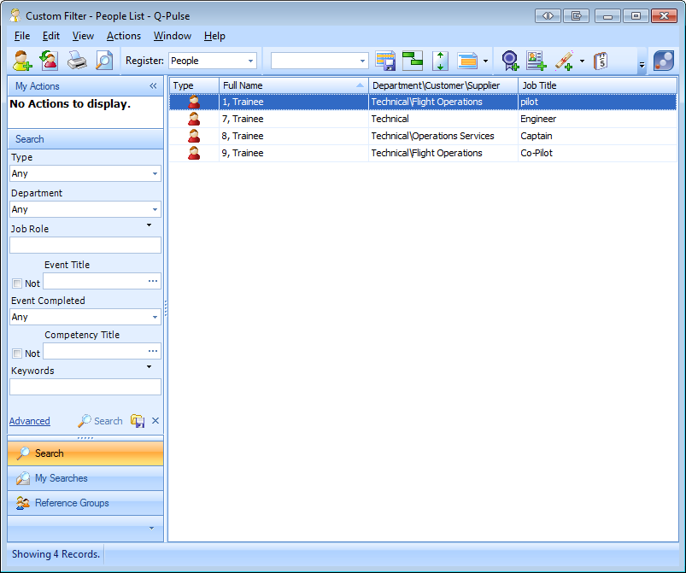Open the Window menu
This screenshot has height=573, width=686.
[173, 36]
